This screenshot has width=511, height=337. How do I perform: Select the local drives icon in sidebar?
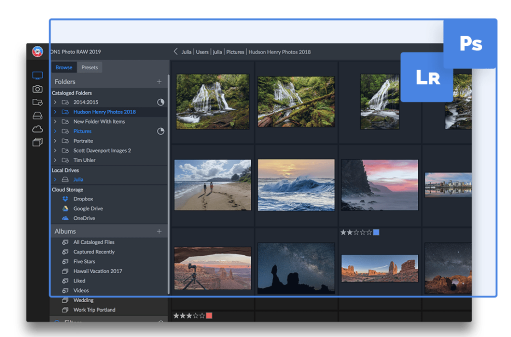[37, 116]
